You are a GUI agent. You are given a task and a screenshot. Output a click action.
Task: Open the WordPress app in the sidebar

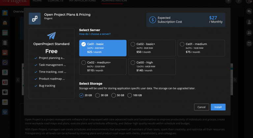tap(5, 112)
